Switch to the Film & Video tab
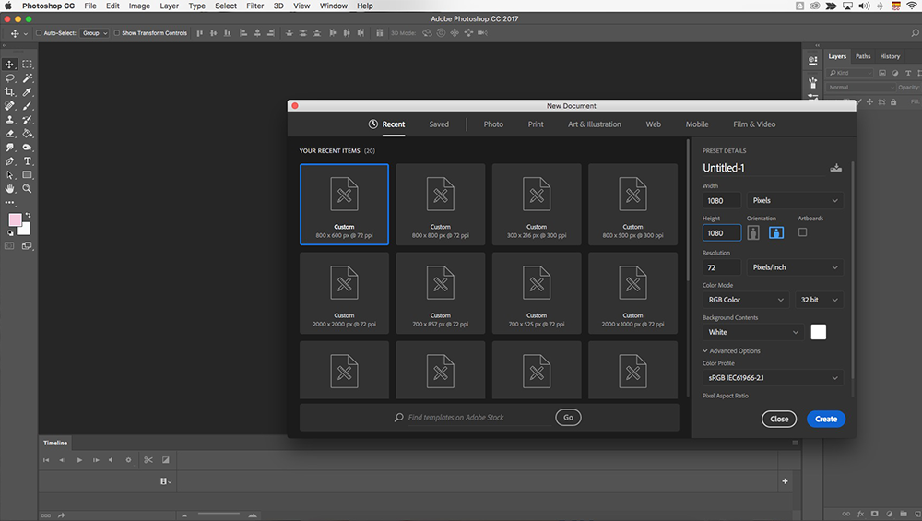This screenshot has height=521, width=922. [x=754, y=124]
